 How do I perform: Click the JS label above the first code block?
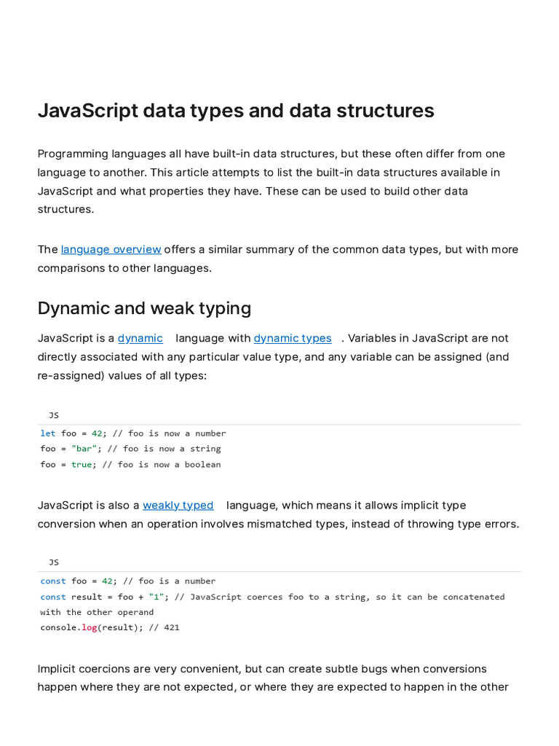point(54,415)
